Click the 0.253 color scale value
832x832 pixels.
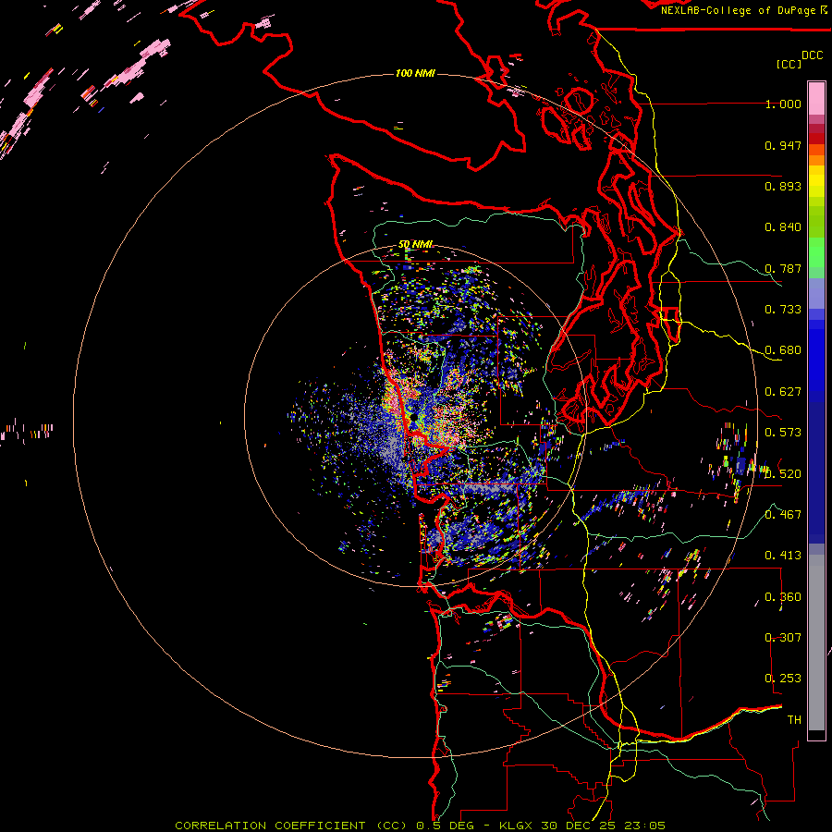[783, 679]
